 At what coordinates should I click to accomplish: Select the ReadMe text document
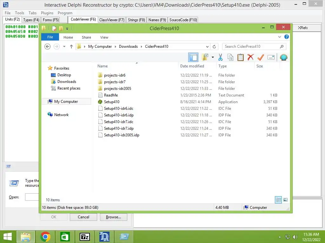(x=111, y=95)
